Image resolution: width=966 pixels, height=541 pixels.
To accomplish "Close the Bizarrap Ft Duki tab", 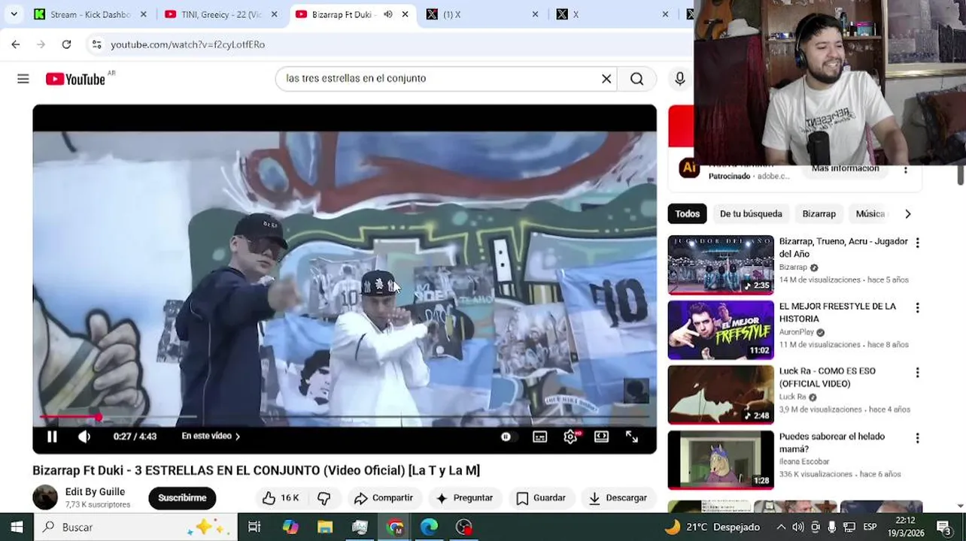I will click(x=405, y=14).
